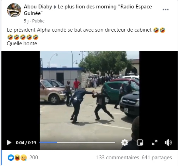The width and height of the screenshot is (178, 166).
Task: Open Abou Diaby profile link
Action: pos(38,7)
